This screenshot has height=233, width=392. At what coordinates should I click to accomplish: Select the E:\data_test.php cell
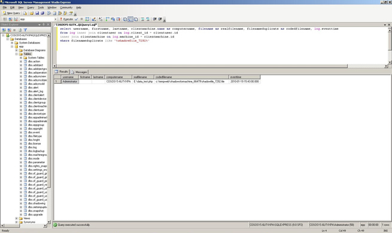pos(143,81)
